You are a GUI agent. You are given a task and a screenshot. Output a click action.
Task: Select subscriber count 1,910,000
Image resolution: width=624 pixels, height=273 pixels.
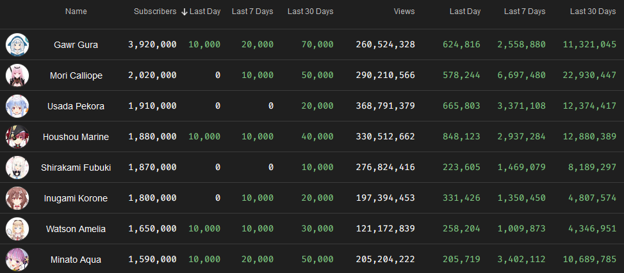[x=152, y=106]
